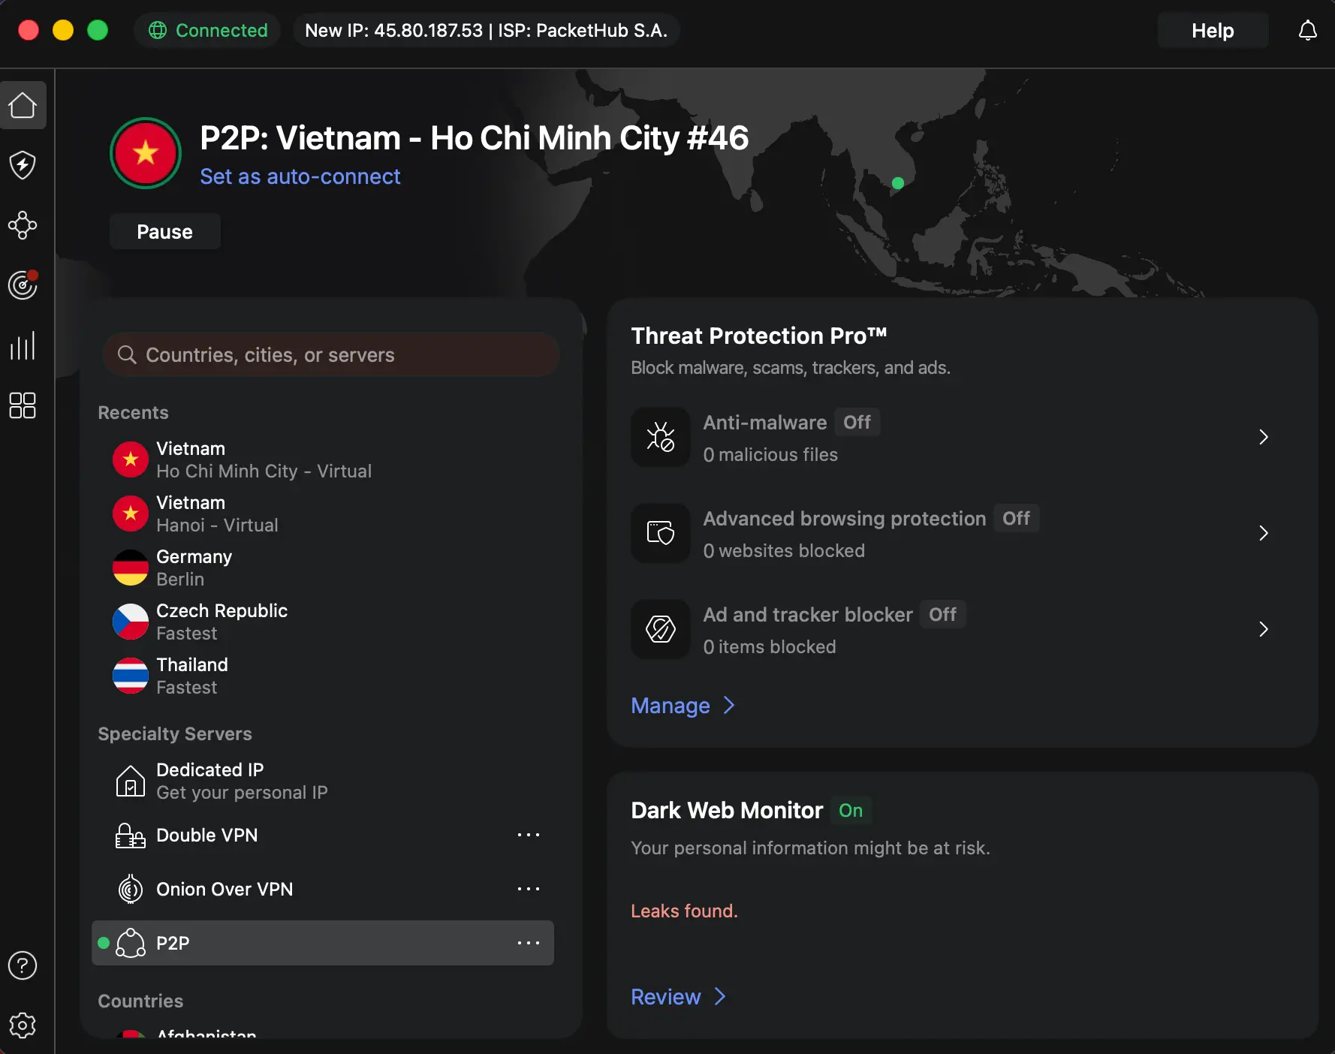This screenshot has height=1054, width=1335.
Task: Open Meshnet from the sidebar
Action: click(23, 225)
